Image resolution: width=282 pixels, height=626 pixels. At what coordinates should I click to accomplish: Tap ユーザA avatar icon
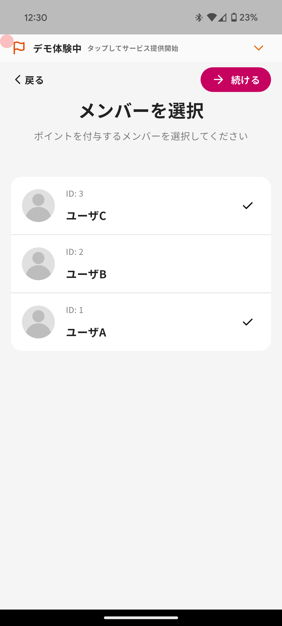click(x=38, y=322)
